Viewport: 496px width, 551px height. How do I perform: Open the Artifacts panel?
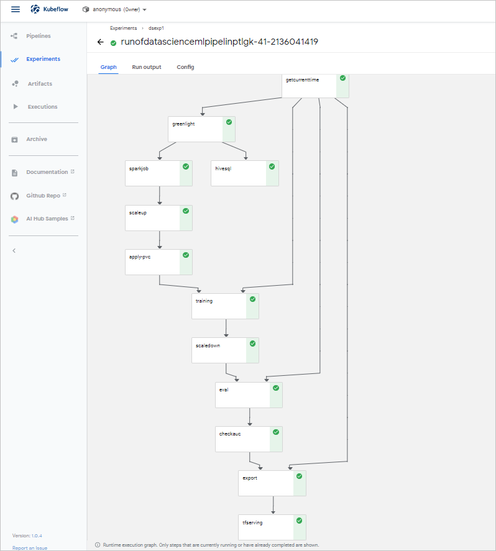click(x=15, y=83)
